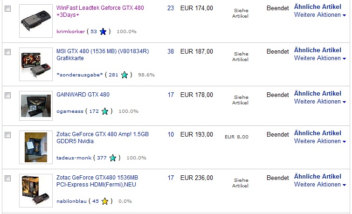Click *sonderausgabe* turquoise feedback star
Screen dimensions: 352x214
124,75
